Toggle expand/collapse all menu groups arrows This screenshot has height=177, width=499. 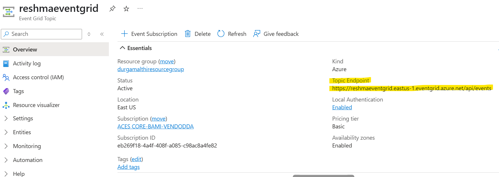point(89,34)
